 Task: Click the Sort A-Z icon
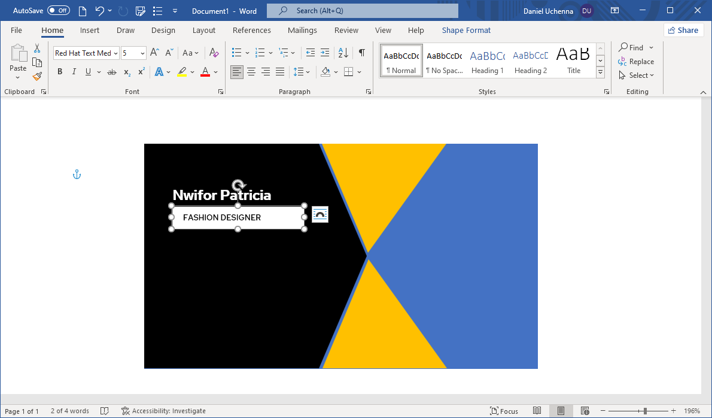[343, 53]
